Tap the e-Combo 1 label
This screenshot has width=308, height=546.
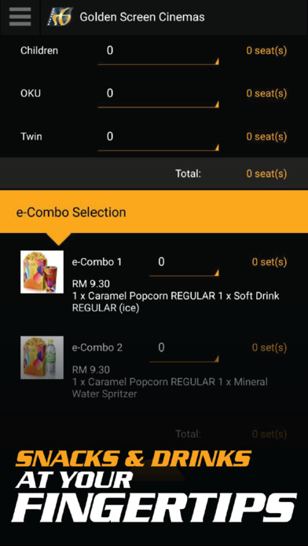[97, 262]
